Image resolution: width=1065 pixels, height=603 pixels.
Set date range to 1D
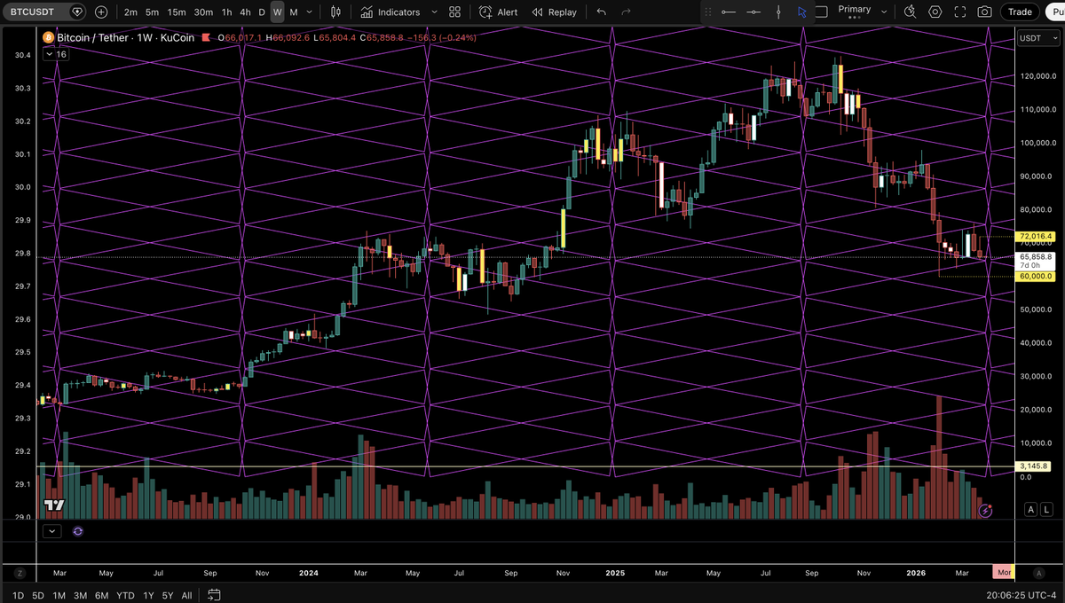(18, 595)
